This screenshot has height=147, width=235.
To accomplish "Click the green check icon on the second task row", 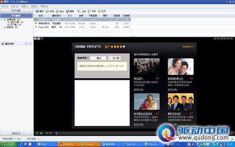I will pos(36,23).
